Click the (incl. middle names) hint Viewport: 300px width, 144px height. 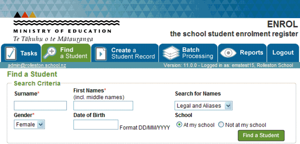point(99,98)
